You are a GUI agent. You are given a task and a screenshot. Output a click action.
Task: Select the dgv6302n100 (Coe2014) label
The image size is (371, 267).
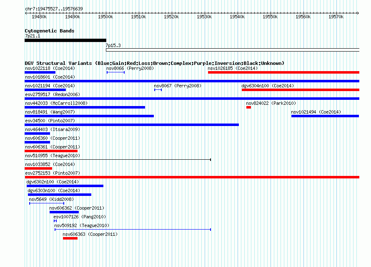pos(53,182)
